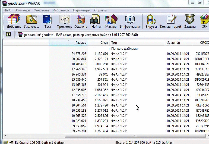
Task: Sort by the Сжат column header
Action: point(99,43)
